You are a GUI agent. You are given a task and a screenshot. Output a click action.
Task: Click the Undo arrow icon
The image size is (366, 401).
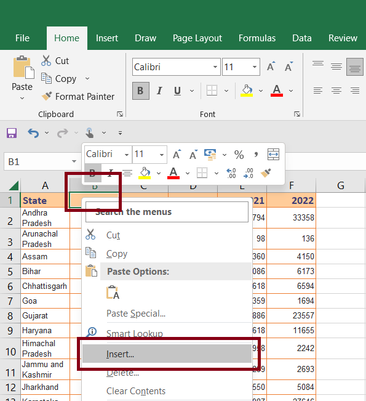click(x=33, y=133)
